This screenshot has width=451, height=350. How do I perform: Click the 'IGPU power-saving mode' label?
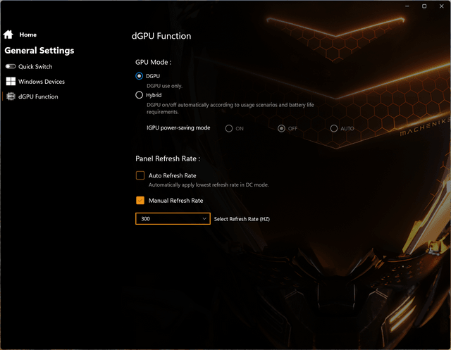[178, 128]
